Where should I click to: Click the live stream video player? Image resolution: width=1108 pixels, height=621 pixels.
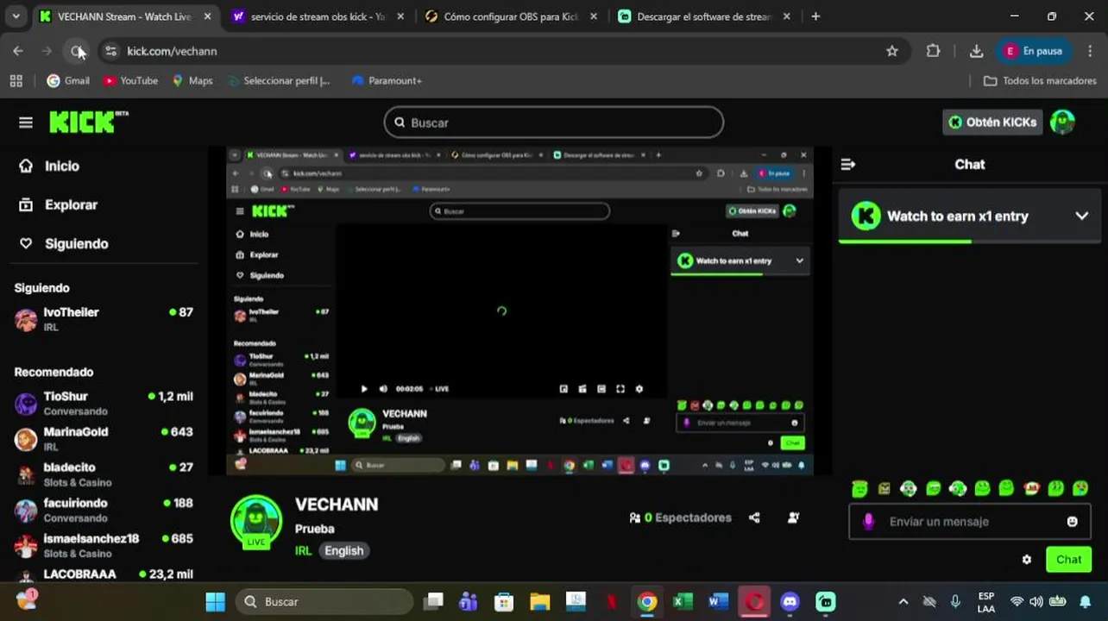click(x=519, y=311)
